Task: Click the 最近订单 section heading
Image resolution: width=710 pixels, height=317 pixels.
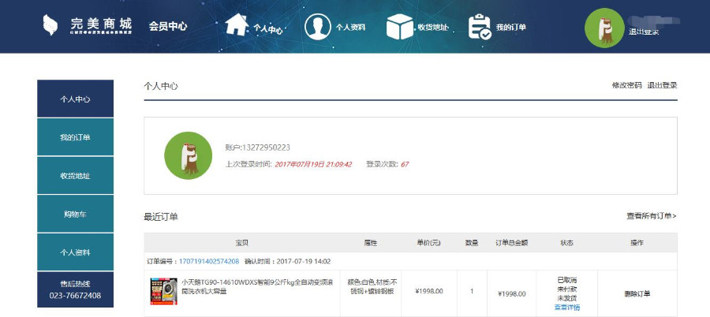Action: [161, 217]
